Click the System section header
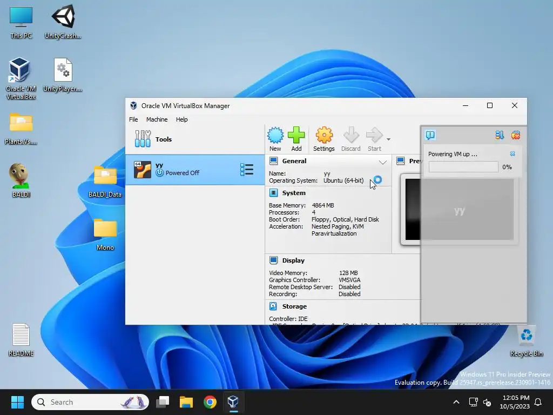Viewport: 553px width, 415px height. coord(293,193)
